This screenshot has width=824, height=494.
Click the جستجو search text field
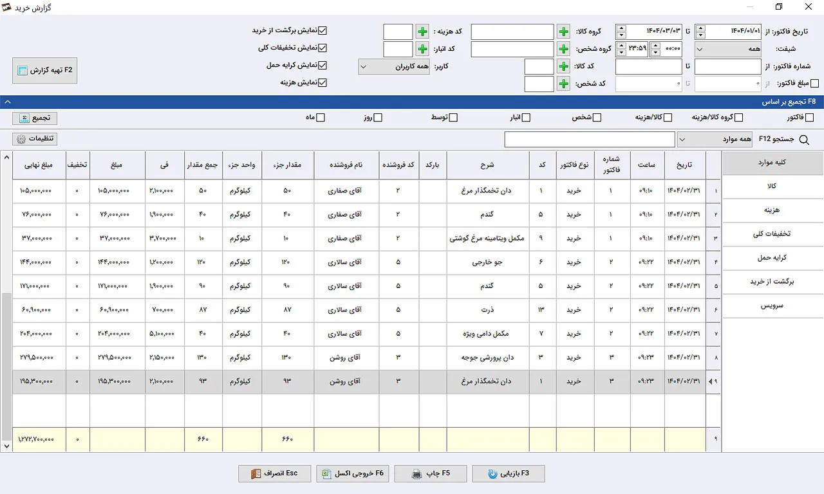click(589, 140)
